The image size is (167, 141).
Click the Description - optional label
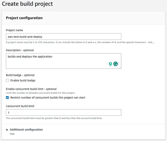pyautogui.click(x=20, y=50)
